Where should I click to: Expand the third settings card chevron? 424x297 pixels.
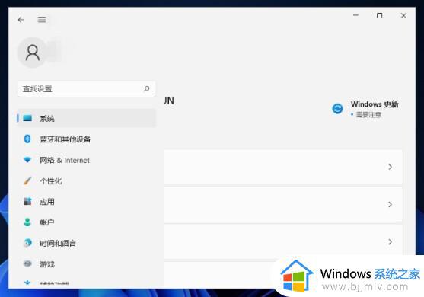pos(390,241)
